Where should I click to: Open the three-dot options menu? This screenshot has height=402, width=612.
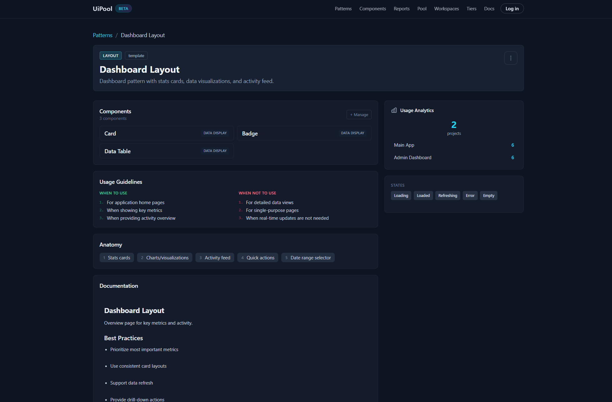(x=511, y=58)
